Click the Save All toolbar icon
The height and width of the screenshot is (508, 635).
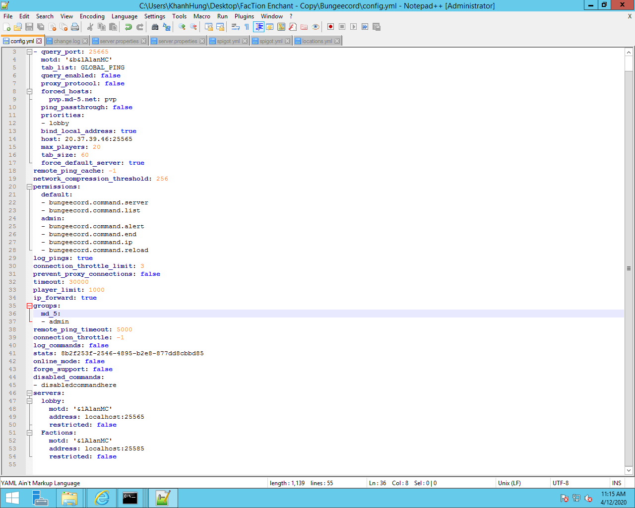pos(41,27)
